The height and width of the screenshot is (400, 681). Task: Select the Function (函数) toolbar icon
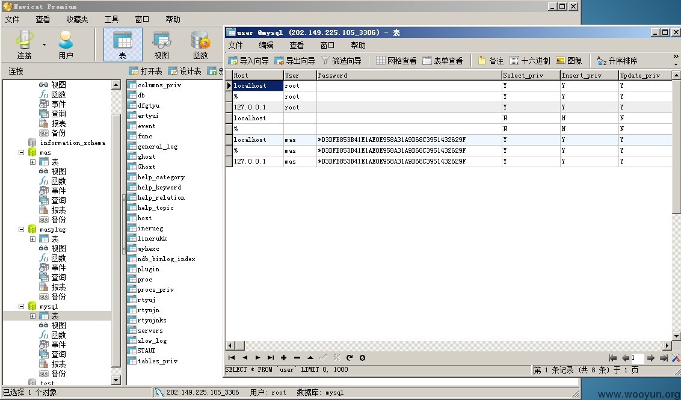pyautogui.click(x=201, y=45)
